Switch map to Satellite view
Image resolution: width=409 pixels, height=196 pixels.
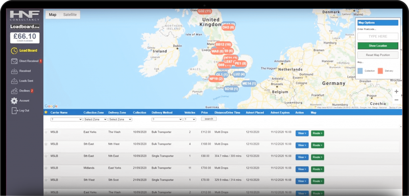[x=70, y=15]
